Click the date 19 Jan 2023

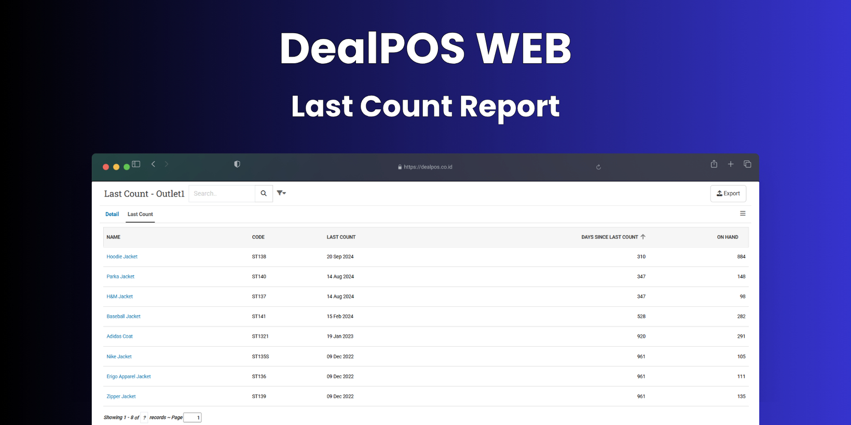coord(340,336)
